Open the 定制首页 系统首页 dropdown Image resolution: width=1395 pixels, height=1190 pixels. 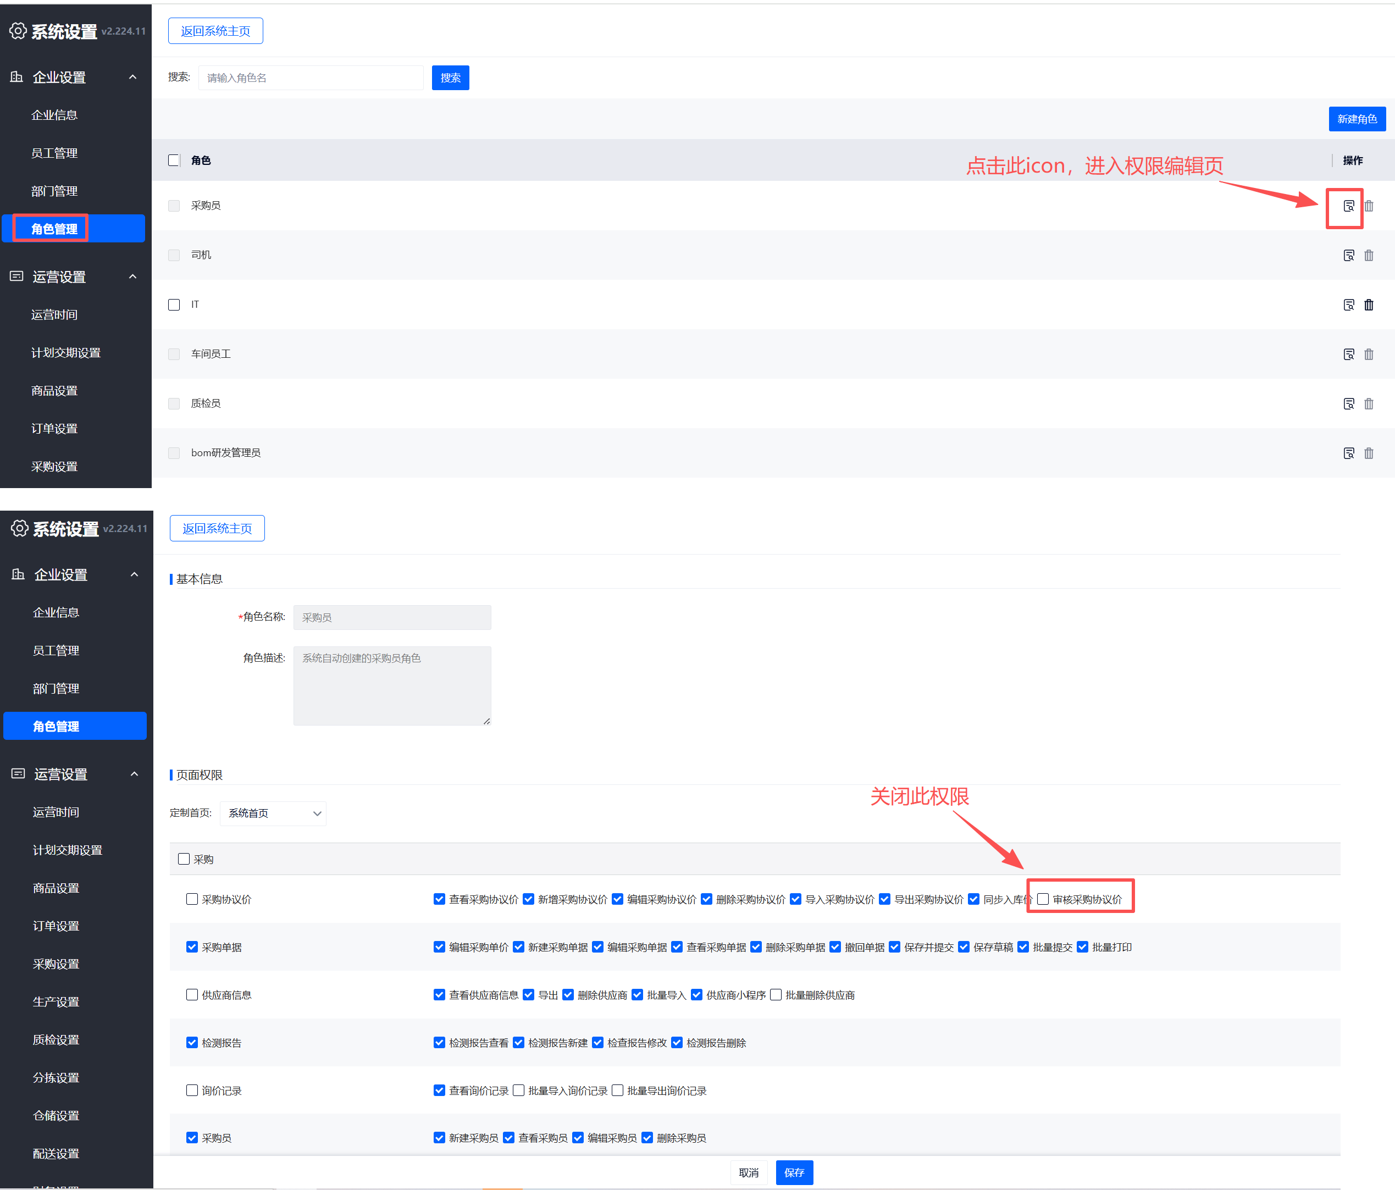point(273,813)
